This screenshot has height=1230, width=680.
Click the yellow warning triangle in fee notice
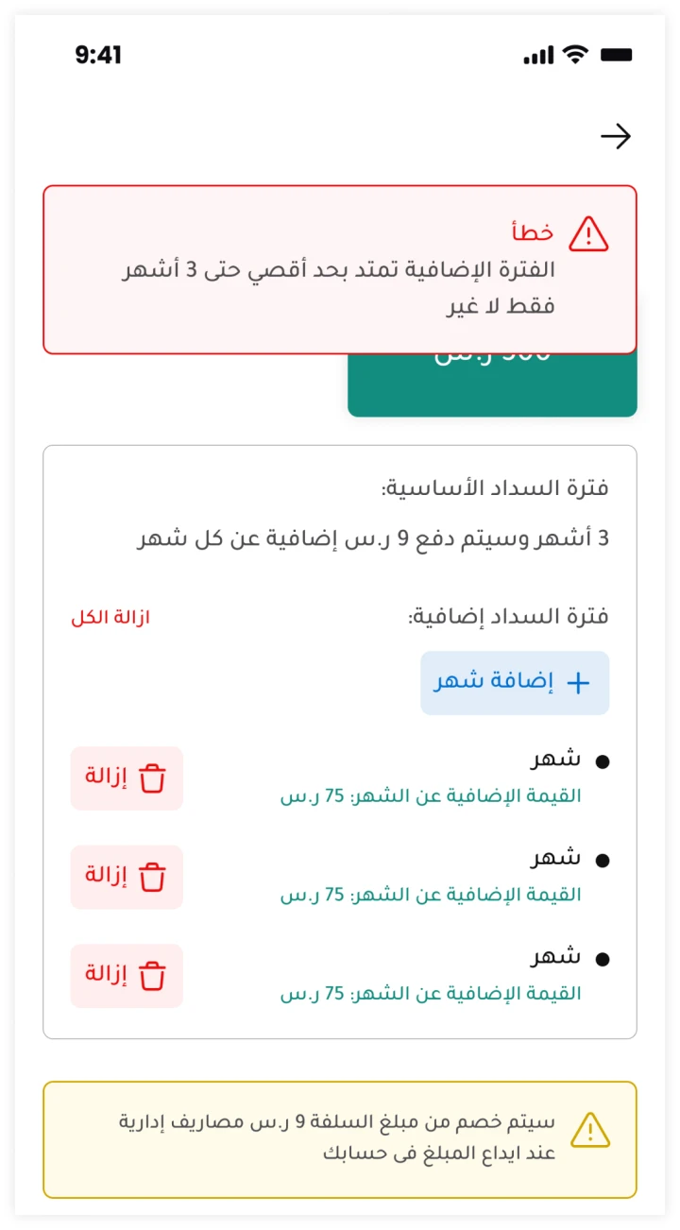[590, 1130]
